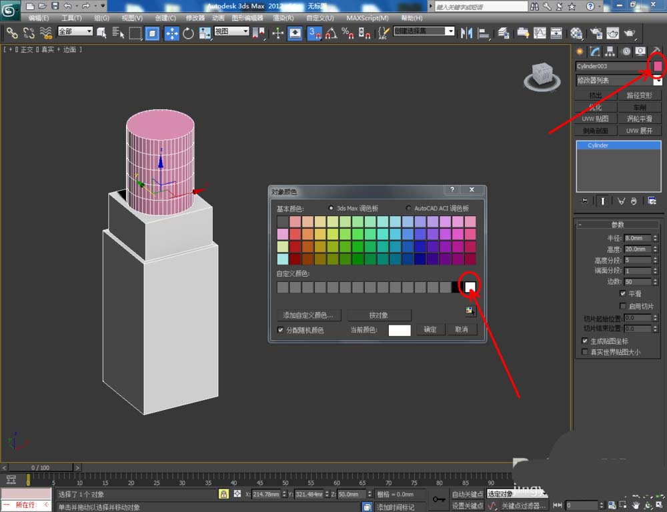Viewport: 667px width, 512px height.
Task: Click the lock selection padlock icon
Action: tap(224, 494)
